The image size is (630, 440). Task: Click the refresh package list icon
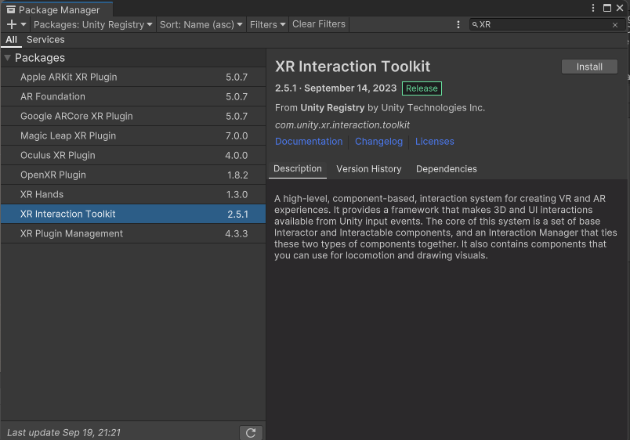251,433
